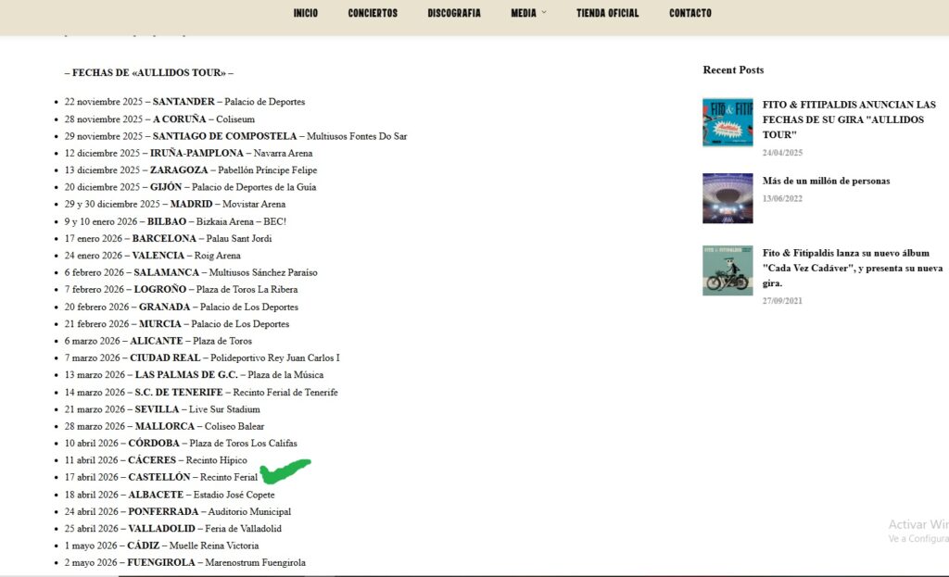This screenshot has height=577, width=949.
Task: Read the 'Fechas de su gira Aullidos Tour' post
Action: (x=849, y=119)
